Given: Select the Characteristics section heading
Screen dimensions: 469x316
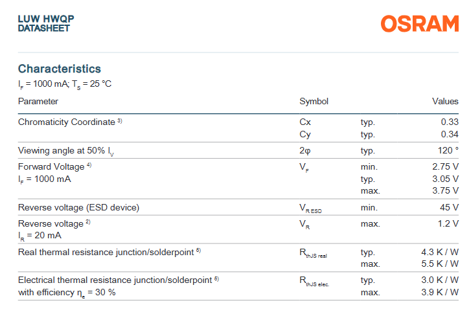Looking at the screenshot, I should 60,69.
